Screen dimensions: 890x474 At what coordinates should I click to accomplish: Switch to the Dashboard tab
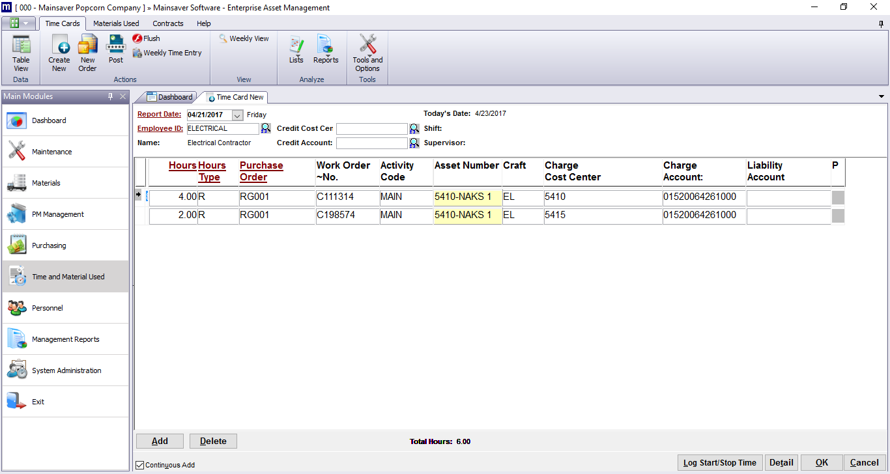[170, 97]
